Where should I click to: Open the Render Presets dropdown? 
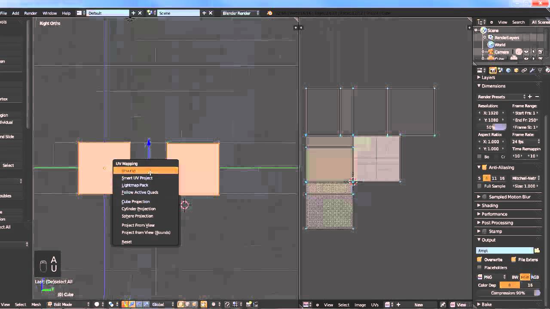tap(501, 97)
